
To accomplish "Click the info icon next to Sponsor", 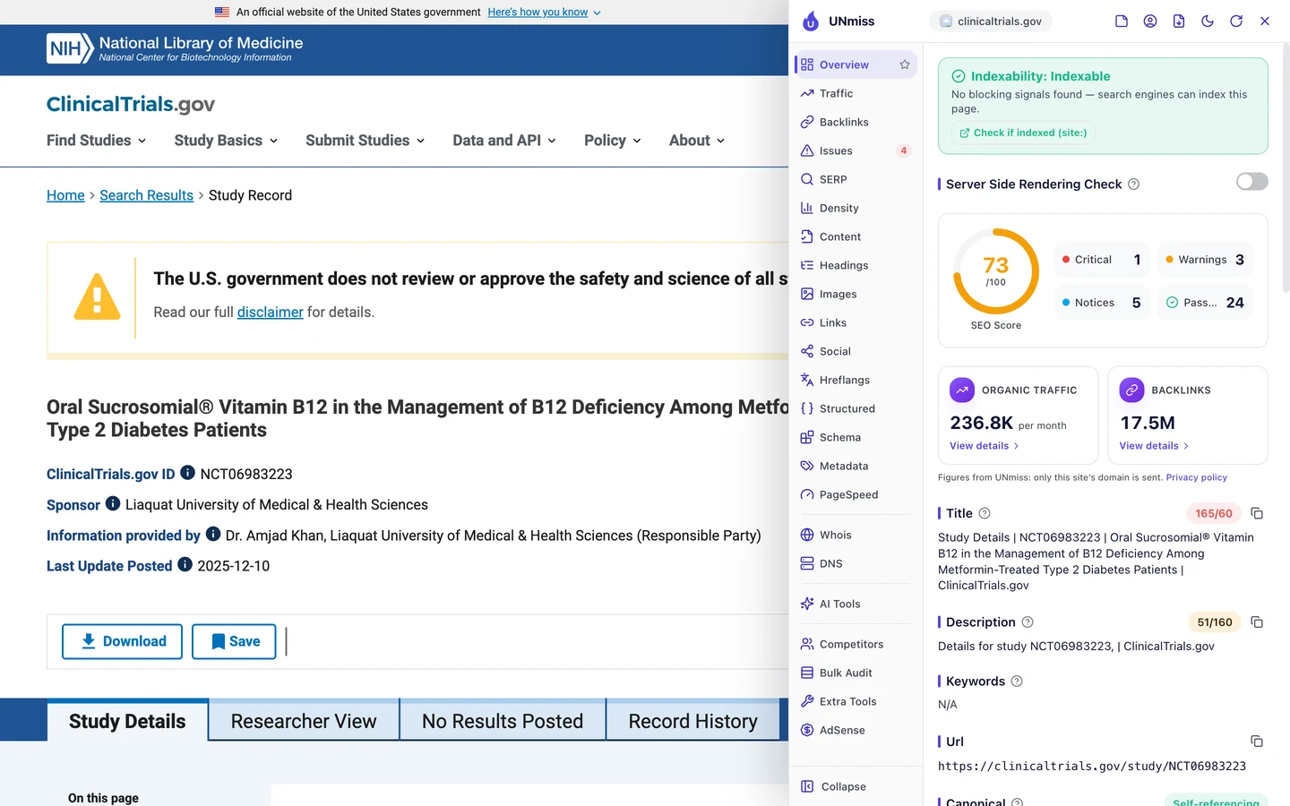I will 113,503.
